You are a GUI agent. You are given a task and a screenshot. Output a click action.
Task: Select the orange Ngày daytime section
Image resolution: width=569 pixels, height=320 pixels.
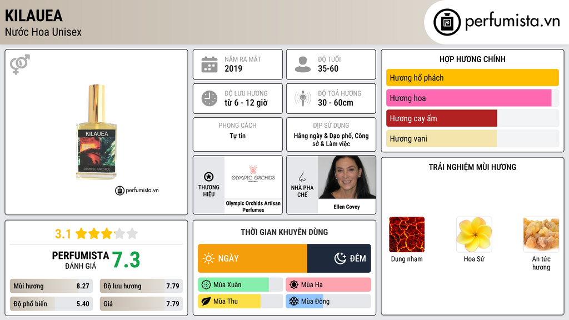coord(253,258)
